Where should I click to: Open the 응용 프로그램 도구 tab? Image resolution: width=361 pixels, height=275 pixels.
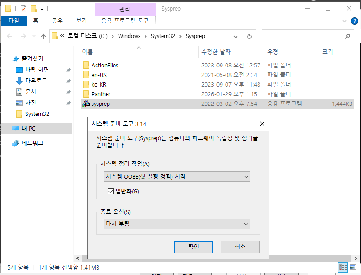(x=125, y=21)
